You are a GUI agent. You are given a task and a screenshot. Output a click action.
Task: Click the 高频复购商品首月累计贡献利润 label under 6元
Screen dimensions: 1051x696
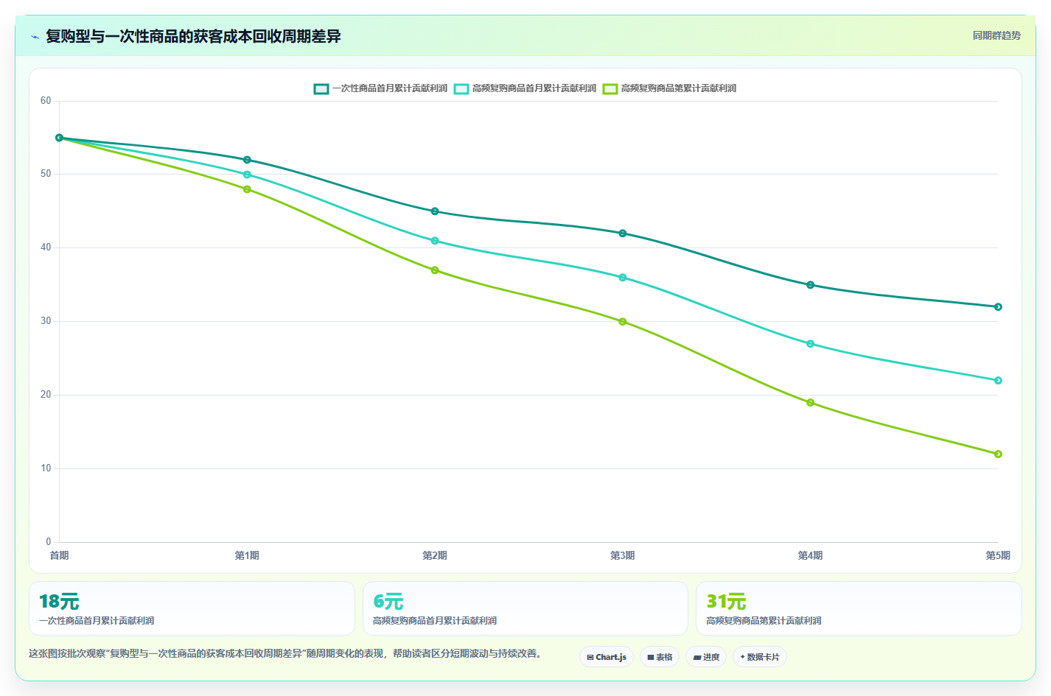pyautogui.click(x=435, y=621)
